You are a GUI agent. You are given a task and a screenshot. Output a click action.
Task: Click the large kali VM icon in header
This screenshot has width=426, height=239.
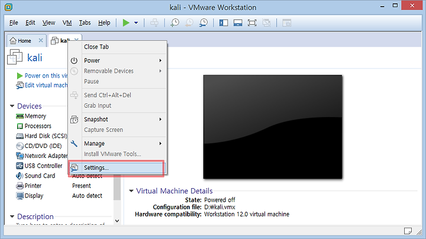point(15,57)
